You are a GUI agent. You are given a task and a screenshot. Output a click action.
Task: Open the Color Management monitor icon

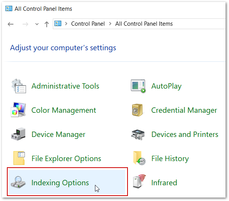18,110
